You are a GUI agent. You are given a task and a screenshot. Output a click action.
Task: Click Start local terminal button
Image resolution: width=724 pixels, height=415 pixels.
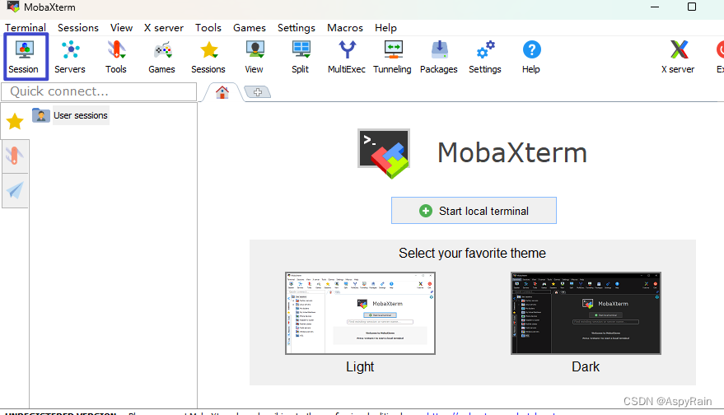474,211
